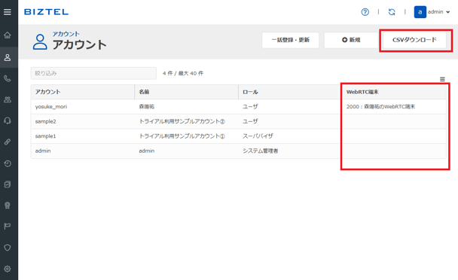Select the yosuke_mori account cell
Screen dimensions: 458x280
coord(83,107)
